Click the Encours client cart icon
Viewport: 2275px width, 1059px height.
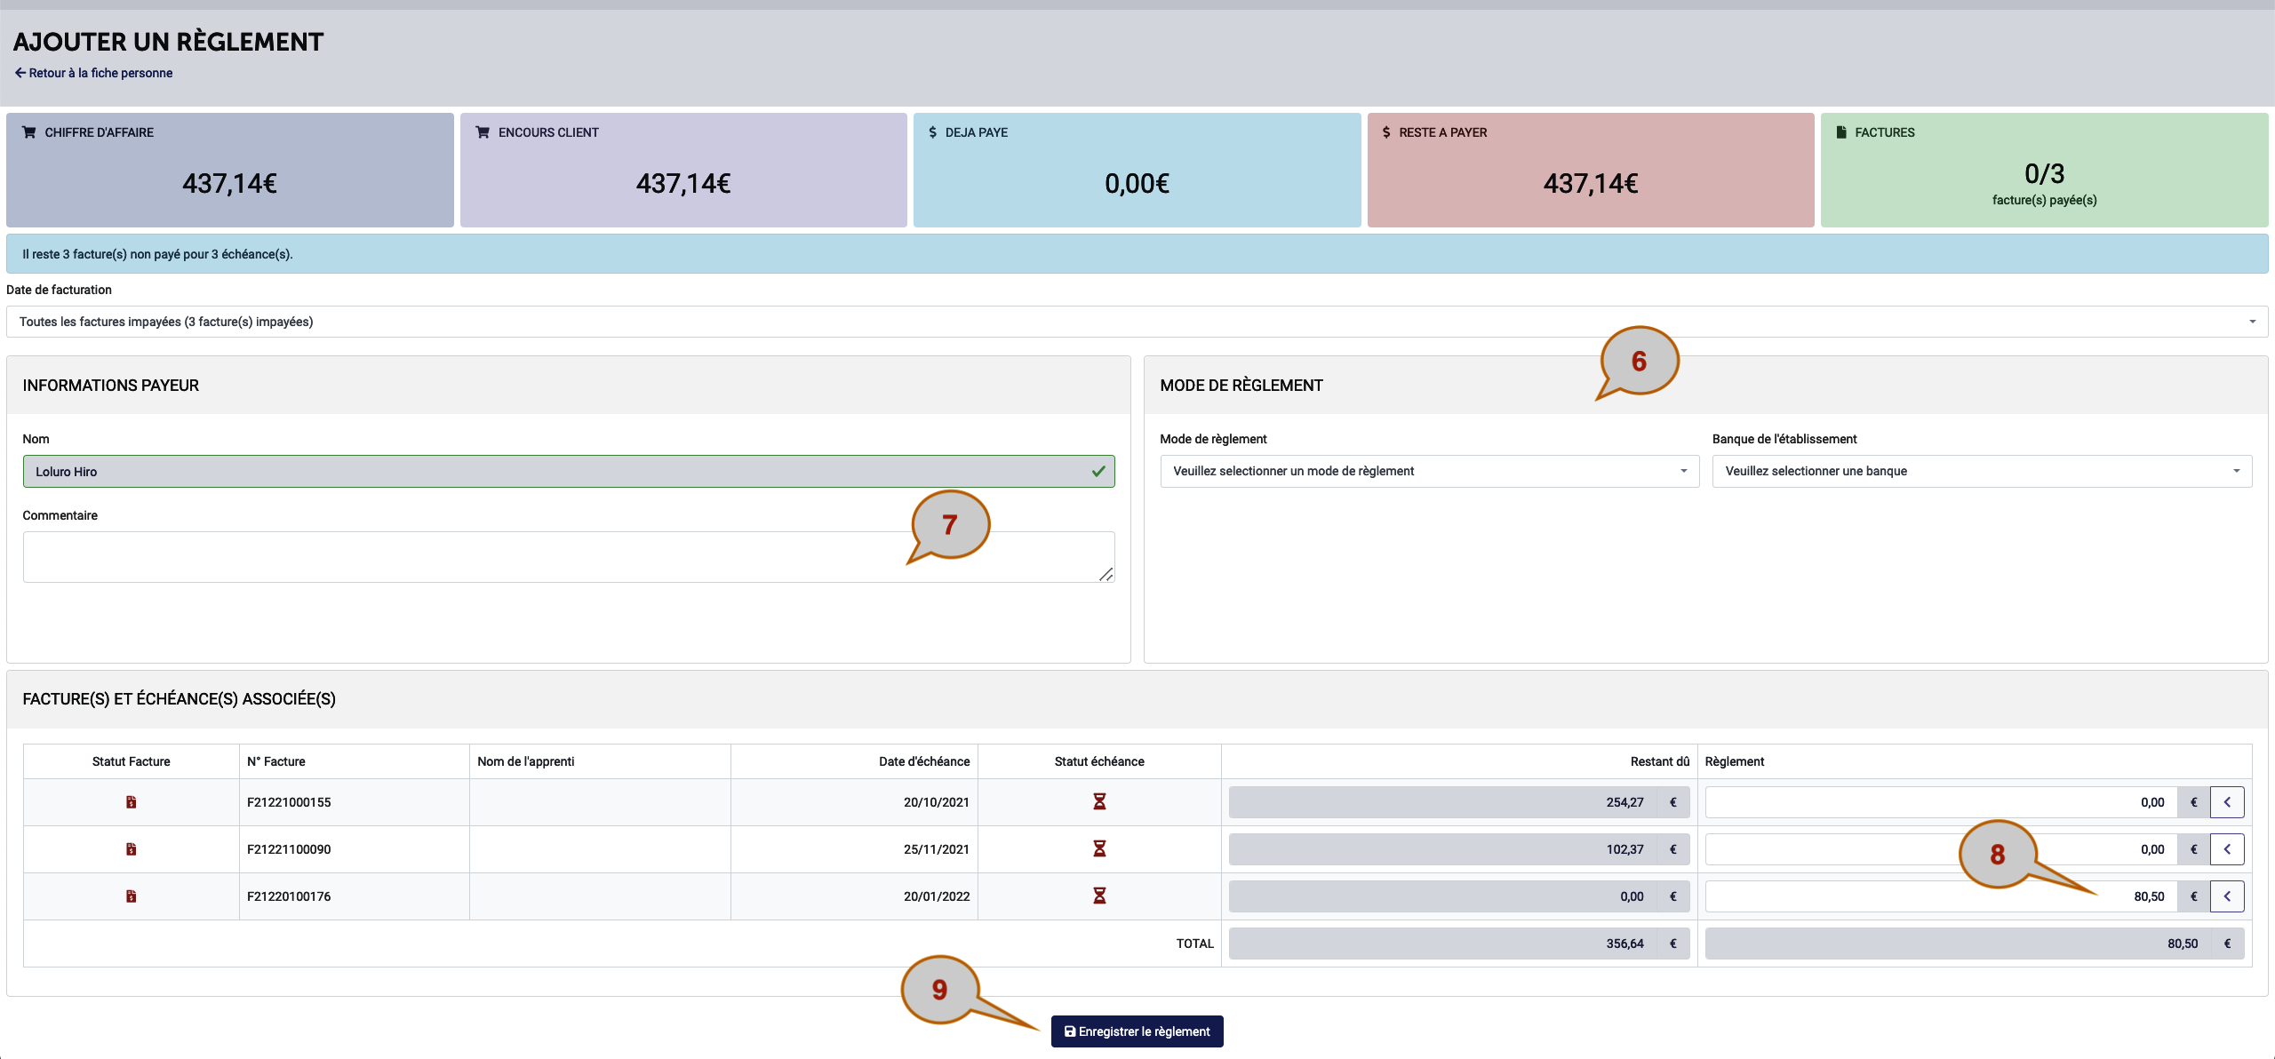483,132
